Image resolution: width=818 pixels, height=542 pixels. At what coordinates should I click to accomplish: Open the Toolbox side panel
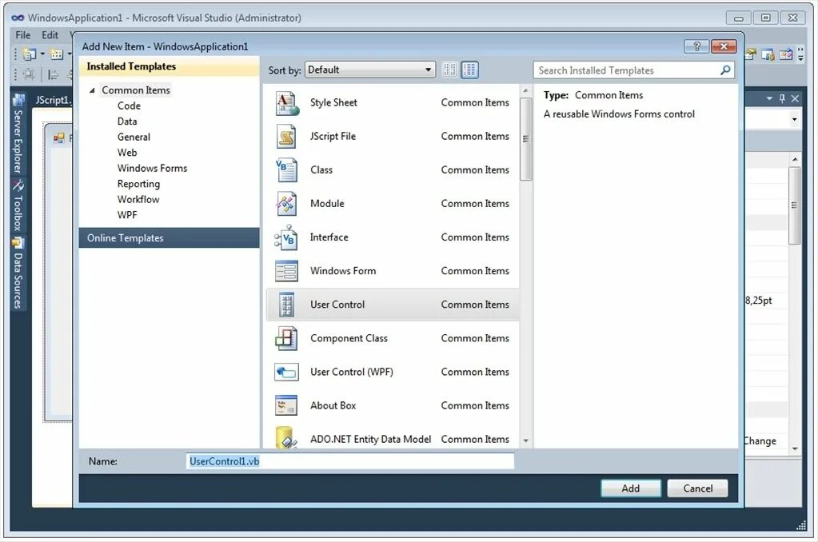pyautogui.click(x=18, y=206)
